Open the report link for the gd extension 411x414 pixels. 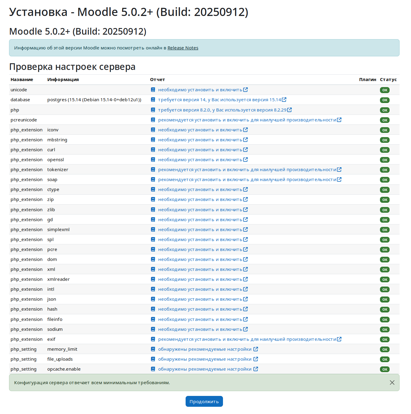200,220
